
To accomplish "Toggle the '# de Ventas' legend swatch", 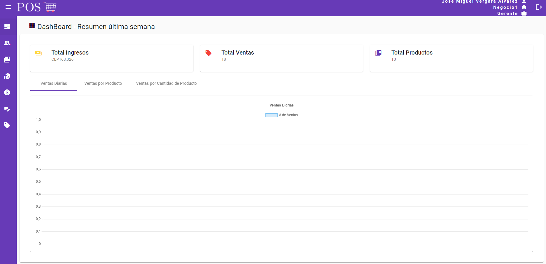I will [271, 115].
